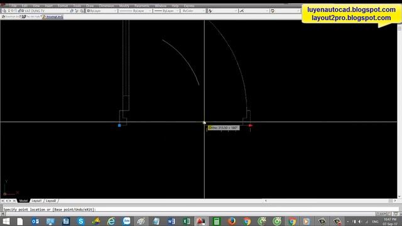Open the Express menu
This screenshot has width=402, height=226.
pos(189,6)
